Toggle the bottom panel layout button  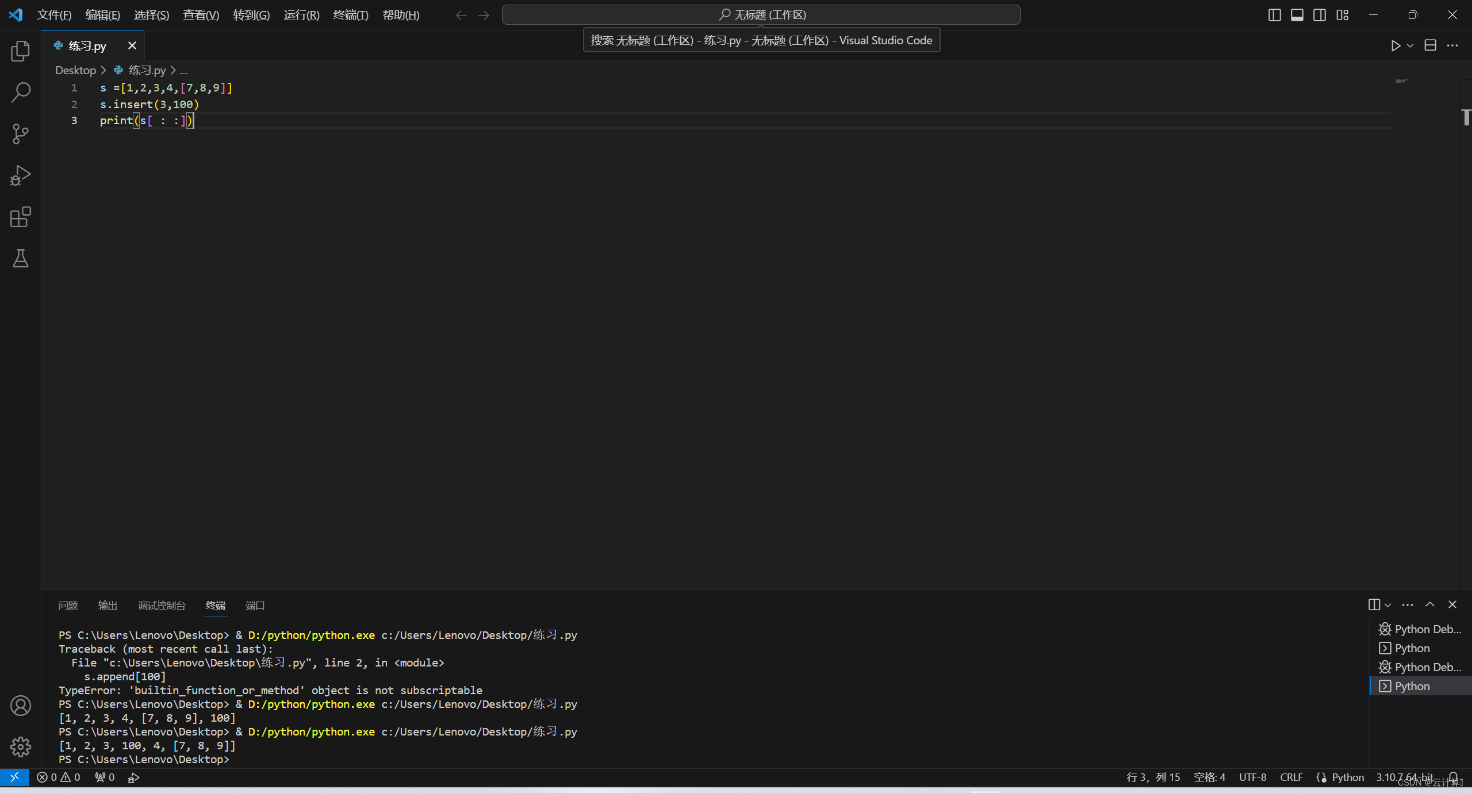(x=1297, y=15)
